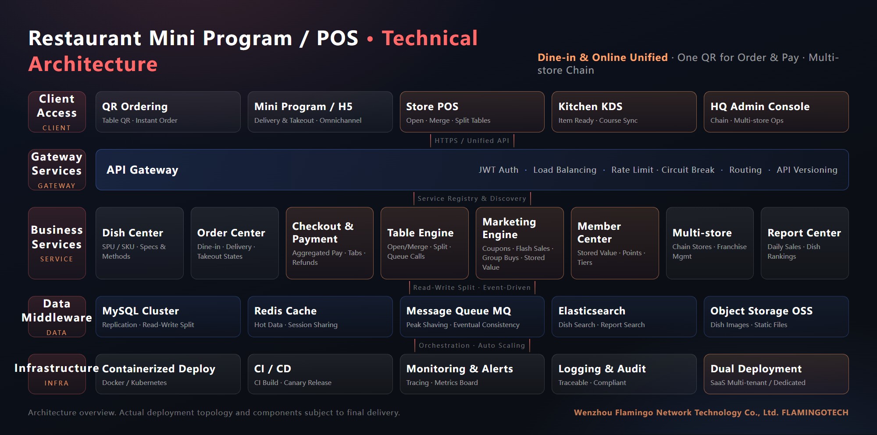Select the Table Engine card
Screen dimensions: 877x435
pyautogui.click(x=424, y=243)
